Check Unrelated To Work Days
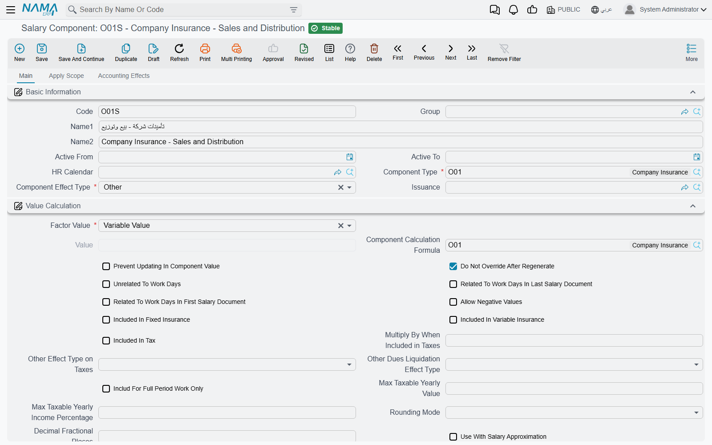Image resolution: width=712 pixels, height=445 pixels. 106,284
